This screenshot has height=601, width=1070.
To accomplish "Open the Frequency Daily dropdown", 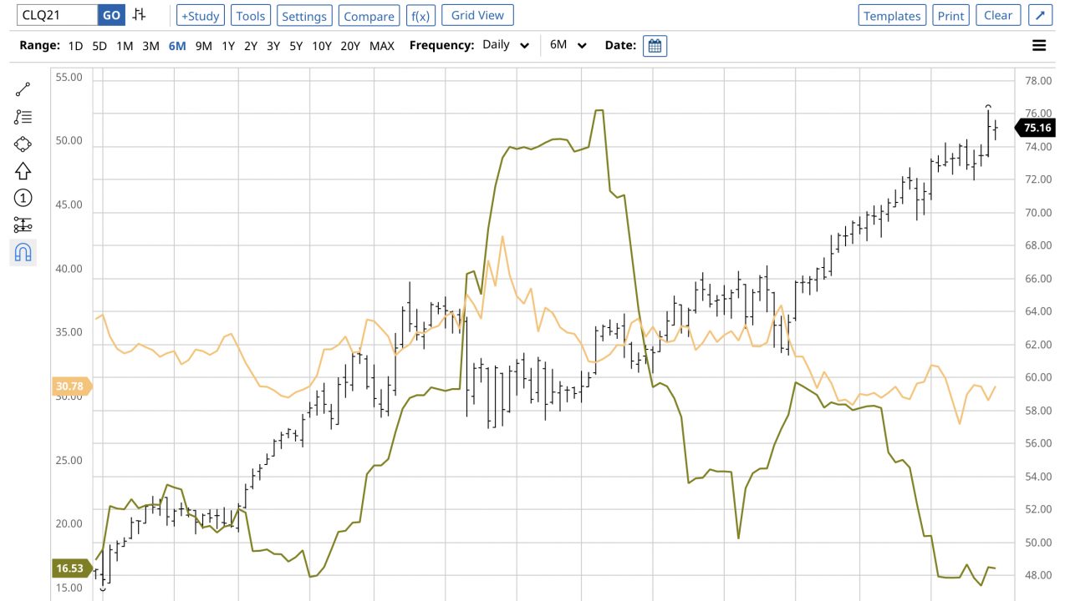I will click(506, 45).
